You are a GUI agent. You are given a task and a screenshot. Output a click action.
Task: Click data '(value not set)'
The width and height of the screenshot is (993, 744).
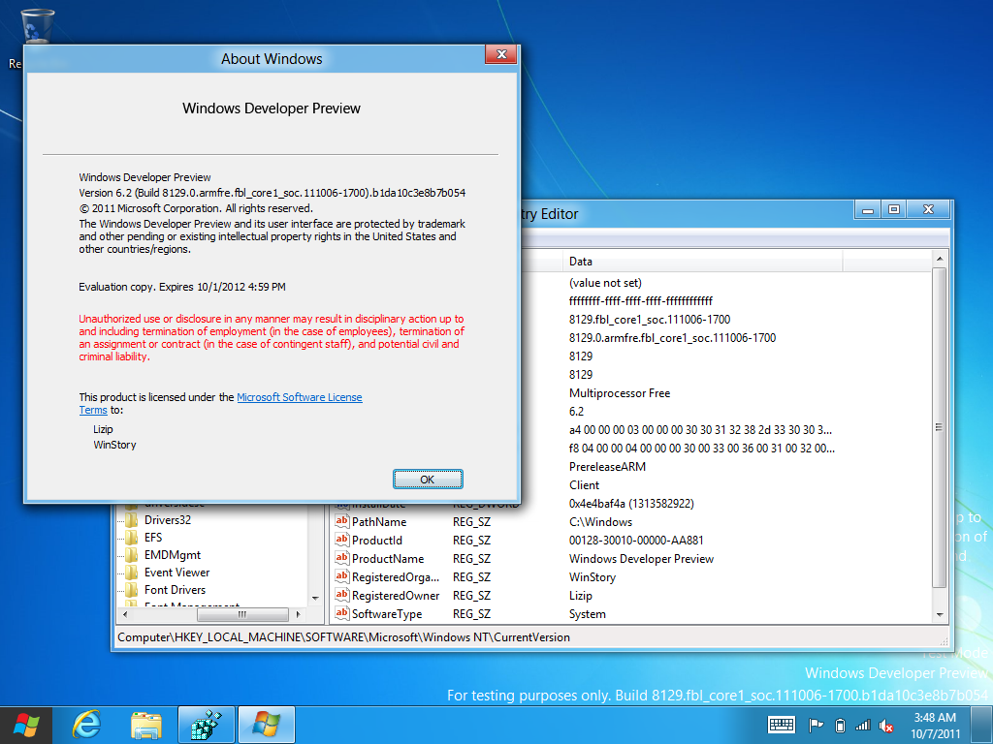(x=605, y=283)
